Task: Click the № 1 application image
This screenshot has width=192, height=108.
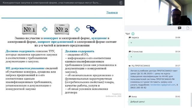Action: (x=29, y=29)
